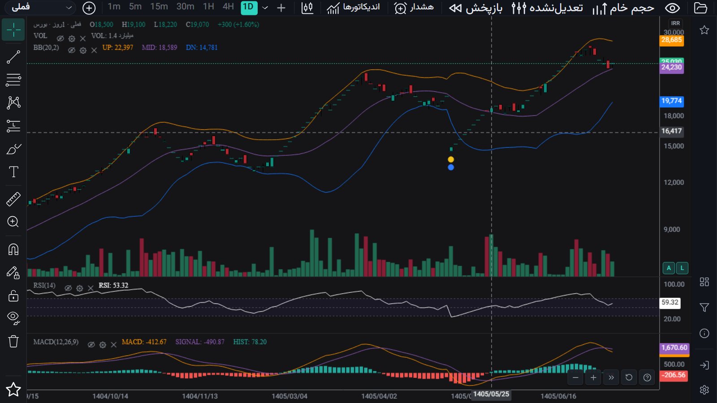Open favorites star in left toolbar
The image size is (717, 403).
(13, 389)
